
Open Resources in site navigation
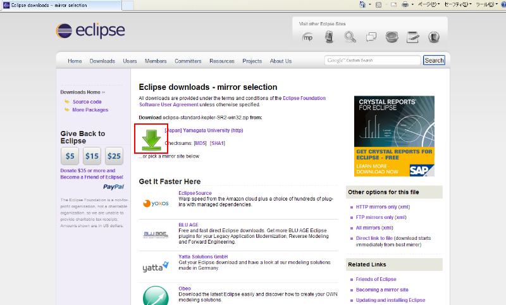[x=222, y=61]
